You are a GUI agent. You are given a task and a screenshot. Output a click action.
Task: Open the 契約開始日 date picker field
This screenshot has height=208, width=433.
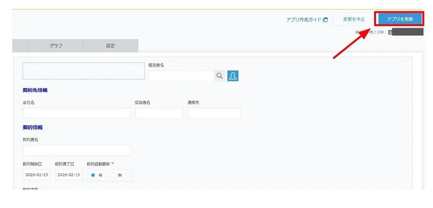[36, 175]
